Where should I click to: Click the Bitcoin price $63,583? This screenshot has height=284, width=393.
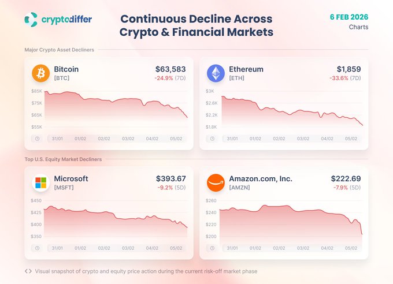coord(172,69)
